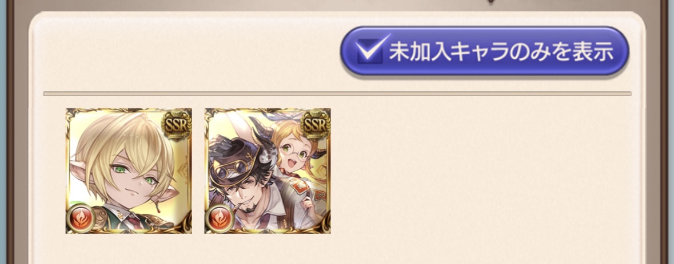Click the SSR rarity badge on the duo character card
The image size is (674, 264).
315,124
